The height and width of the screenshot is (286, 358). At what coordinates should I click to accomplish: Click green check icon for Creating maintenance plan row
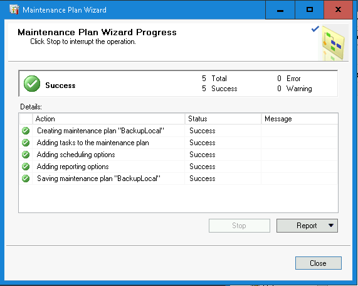(26, 131)
